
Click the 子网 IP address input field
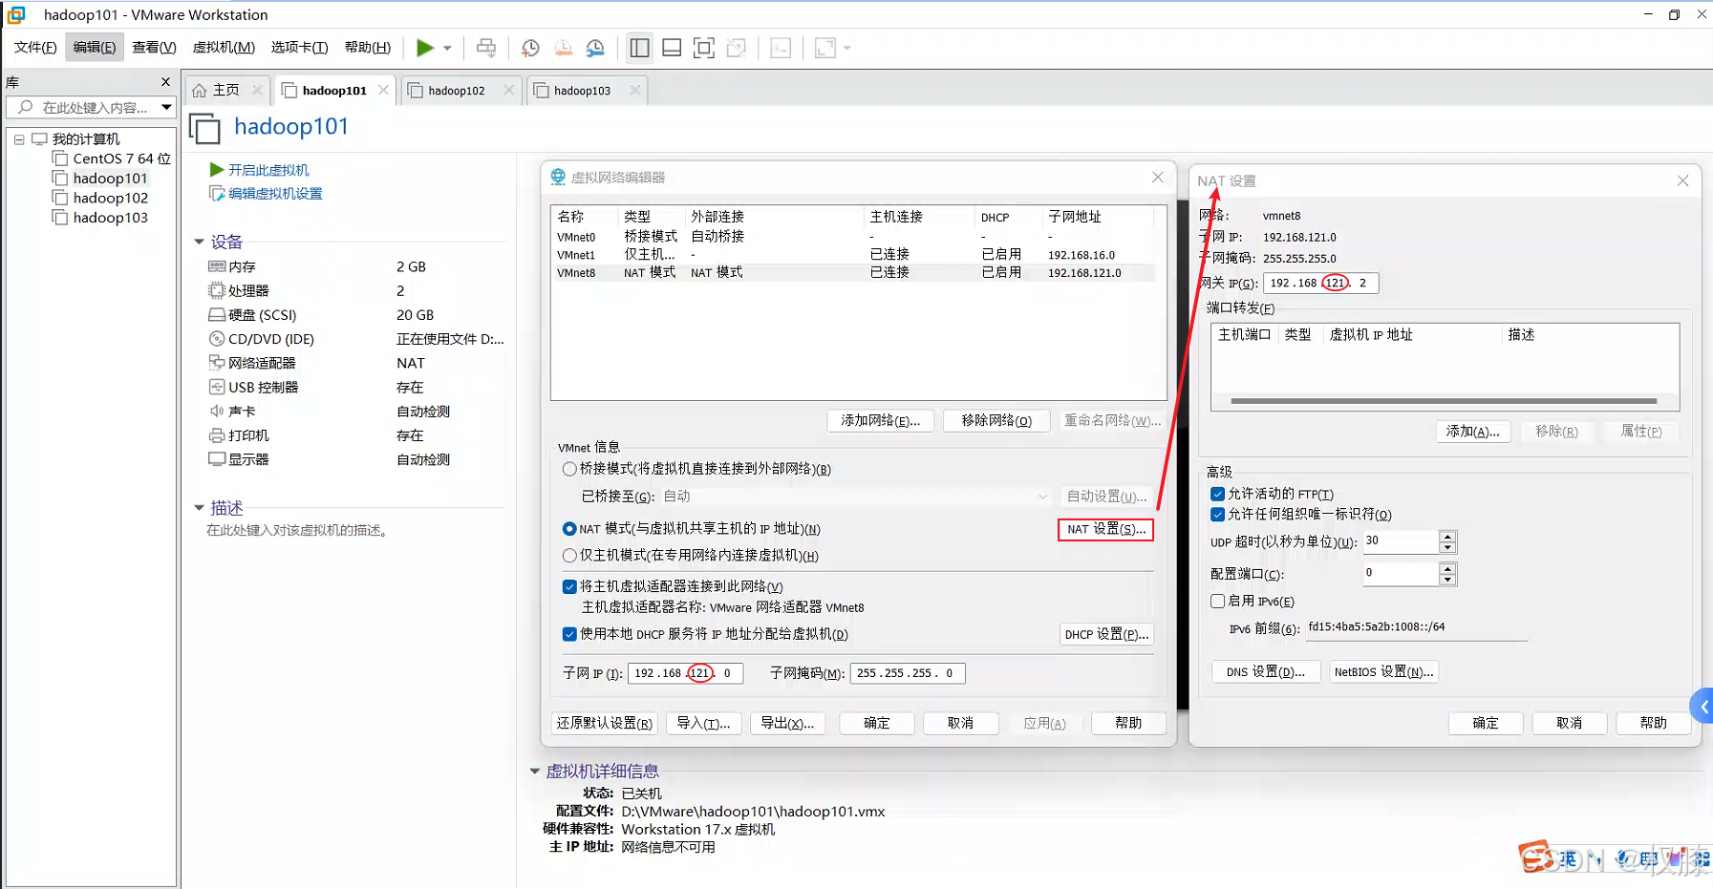(685, 673)
